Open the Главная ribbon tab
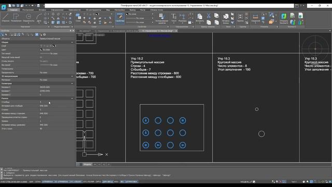Viewport: 332px width, 187px height. (x=13, y=10)
